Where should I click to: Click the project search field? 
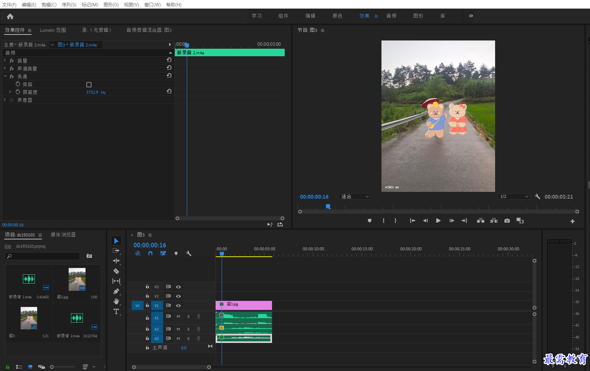pyautogui.click(x=42, y=256)
